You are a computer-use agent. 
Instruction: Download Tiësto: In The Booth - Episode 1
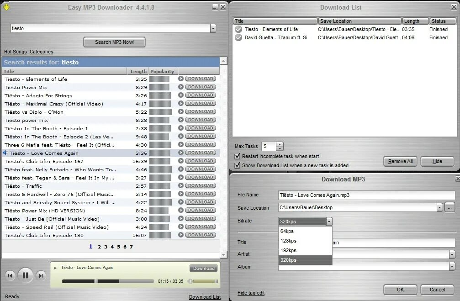pyautogui.click(x=201, y=128)
